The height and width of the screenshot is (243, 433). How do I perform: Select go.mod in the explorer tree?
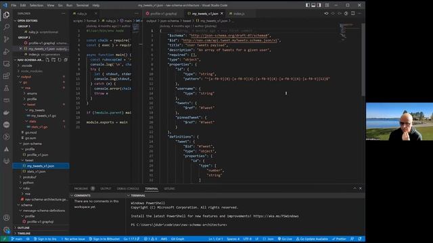pos(30,132)
